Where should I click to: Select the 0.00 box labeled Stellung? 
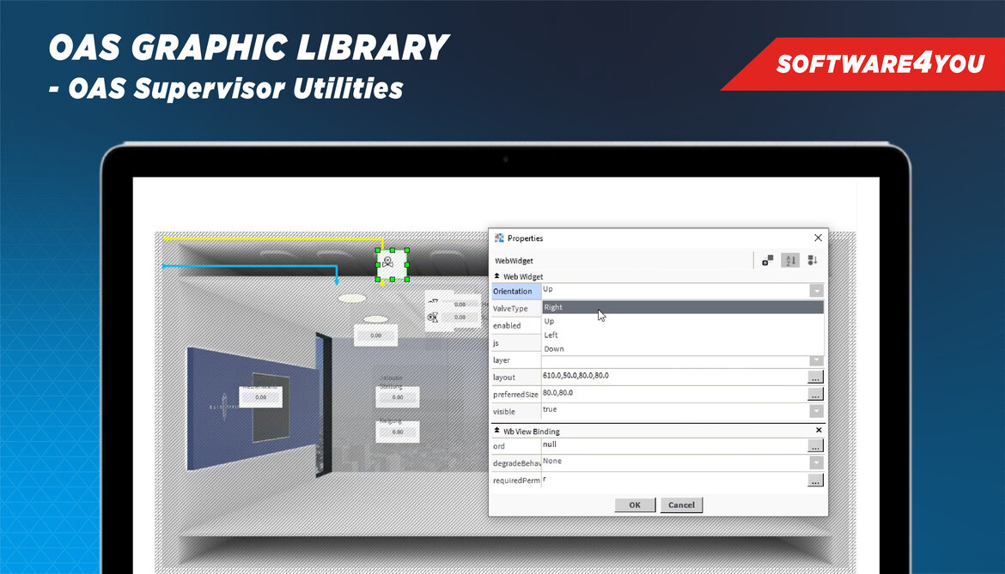click(x=398, y=397)
